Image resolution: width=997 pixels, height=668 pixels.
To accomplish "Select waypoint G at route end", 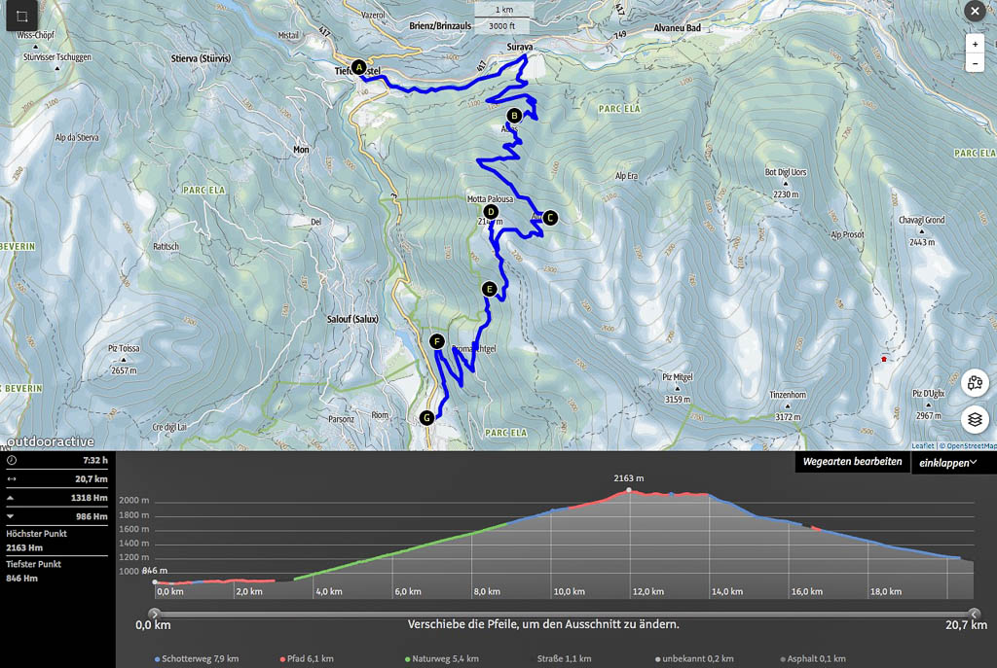I will click(x=425, y=418).
